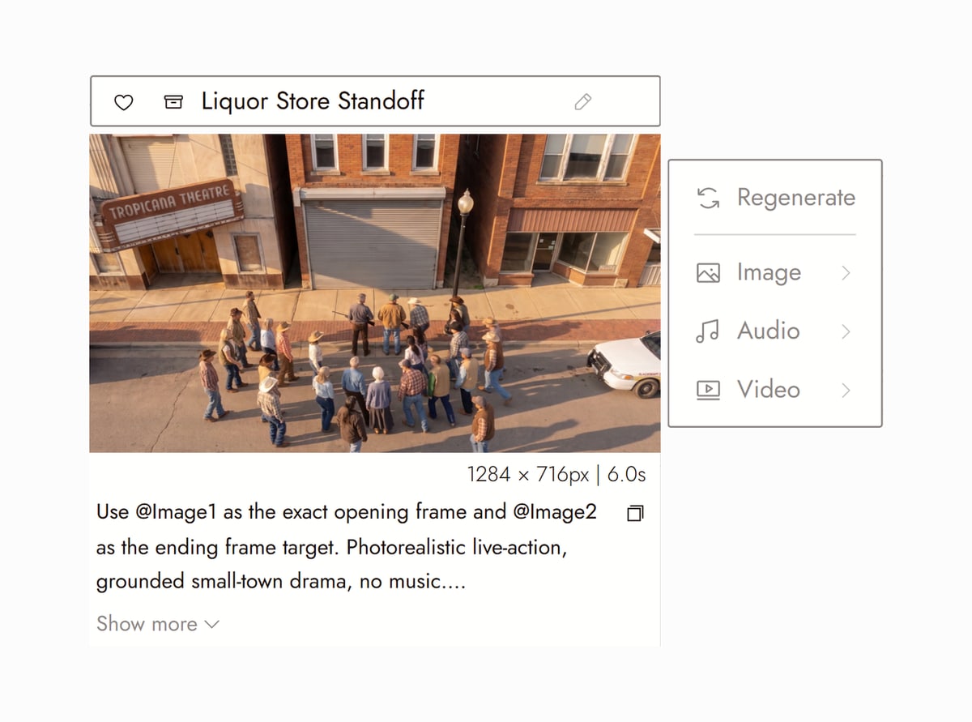Screen dimensions: 972x722
Task: Open the street crowd video thumbnail
Action: (x=375, y=293)
